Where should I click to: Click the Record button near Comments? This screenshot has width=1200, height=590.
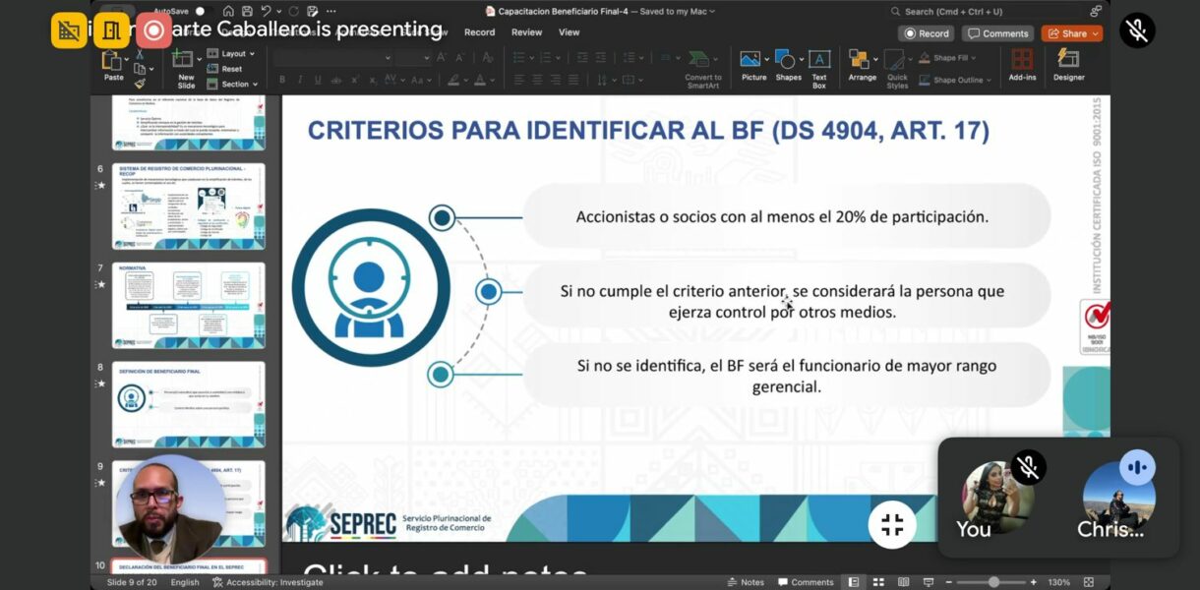click(x=927, y=33)
